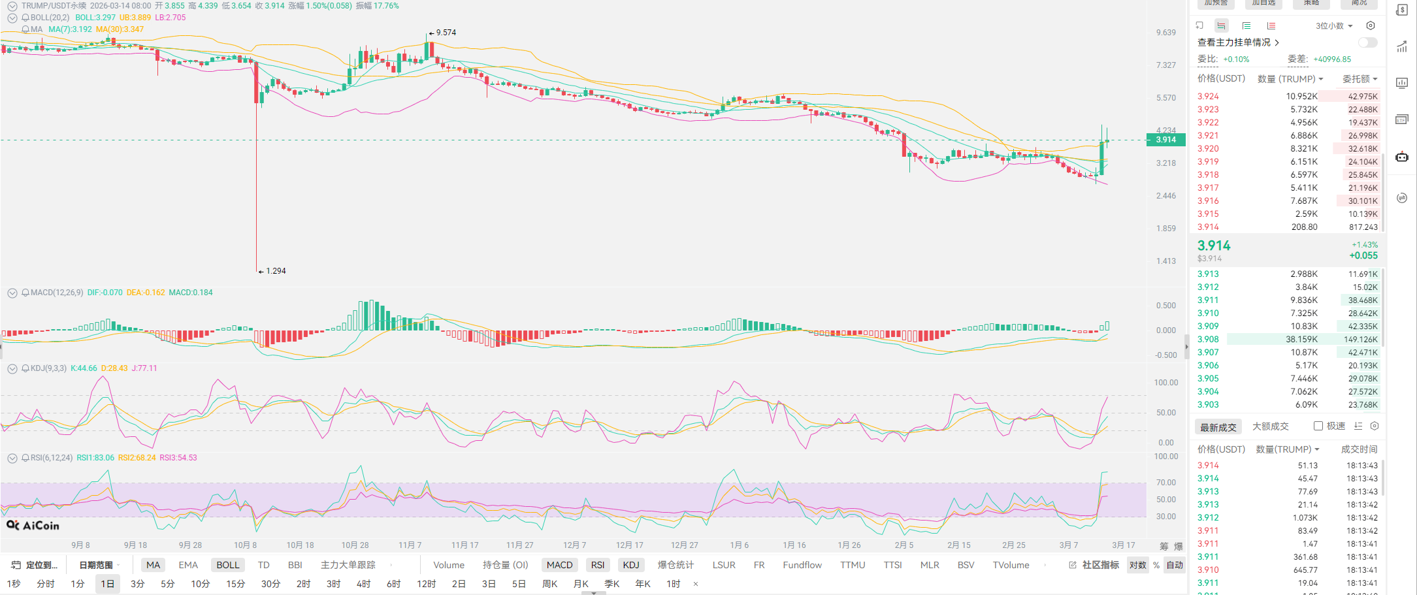Expand the 委托额 column dropdown

(1360, 79)
